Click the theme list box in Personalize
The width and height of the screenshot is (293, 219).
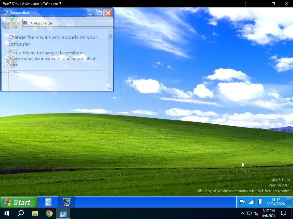[55, 80]
